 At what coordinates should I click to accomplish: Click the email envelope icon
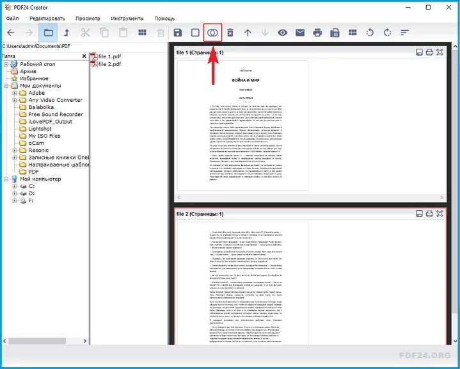[x=300, y=33]
